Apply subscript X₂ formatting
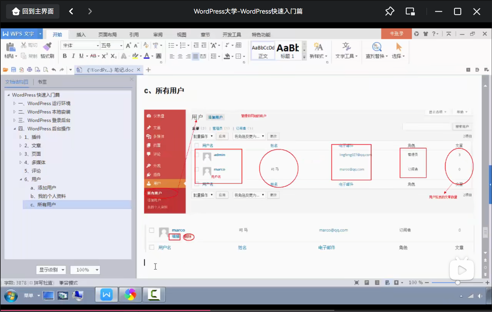This screenshot has width=492, height=312. (x=113, y=56)
